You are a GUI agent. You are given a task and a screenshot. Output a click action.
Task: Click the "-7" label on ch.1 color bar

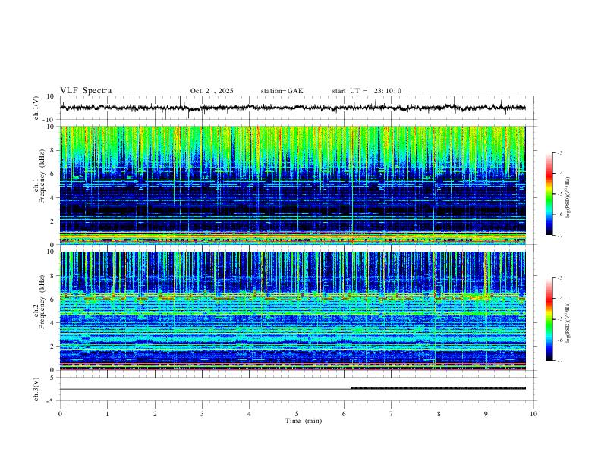pos(559,236)
